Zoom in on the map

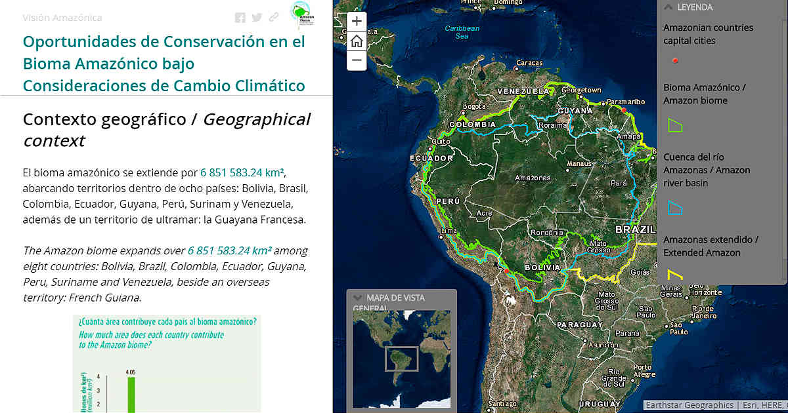pos(356,21)
